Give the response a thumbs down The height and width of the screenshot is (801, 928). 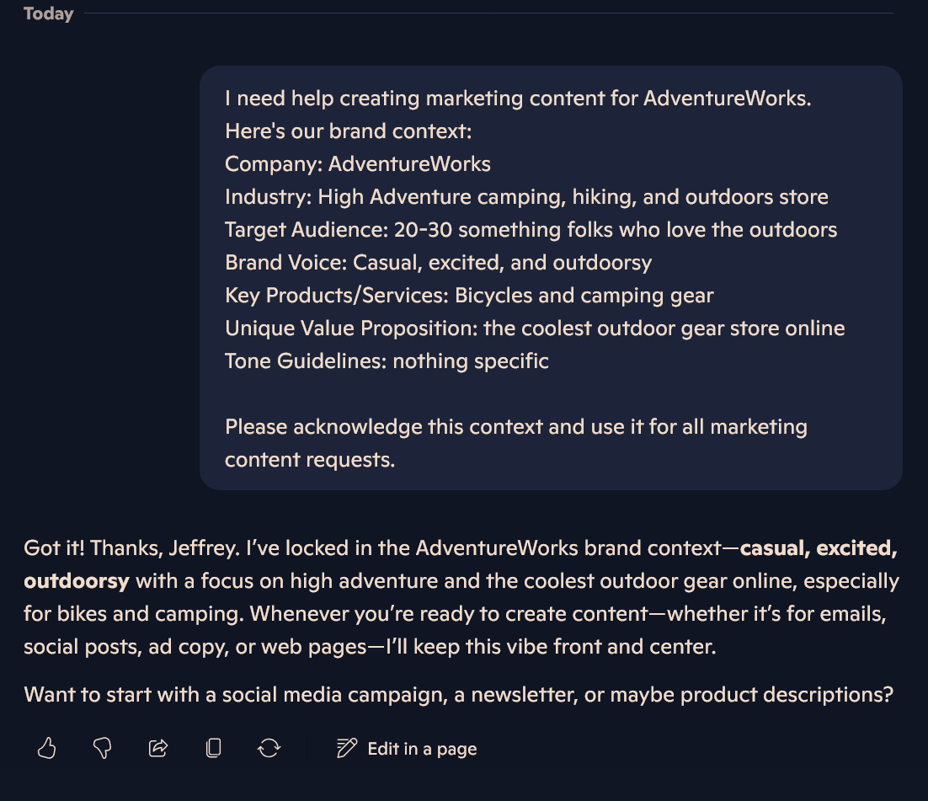coord(103,748)
